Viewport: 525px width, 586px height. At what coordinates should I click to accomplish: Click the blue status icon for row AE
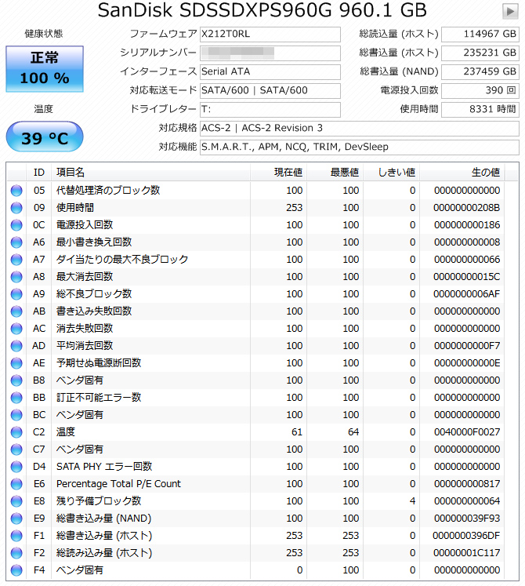[16, 363]
